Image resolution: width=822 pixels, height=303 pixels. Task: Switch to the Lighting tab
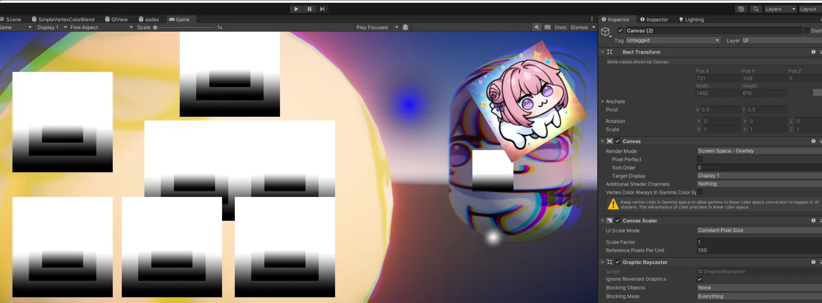tap(691, 20)
